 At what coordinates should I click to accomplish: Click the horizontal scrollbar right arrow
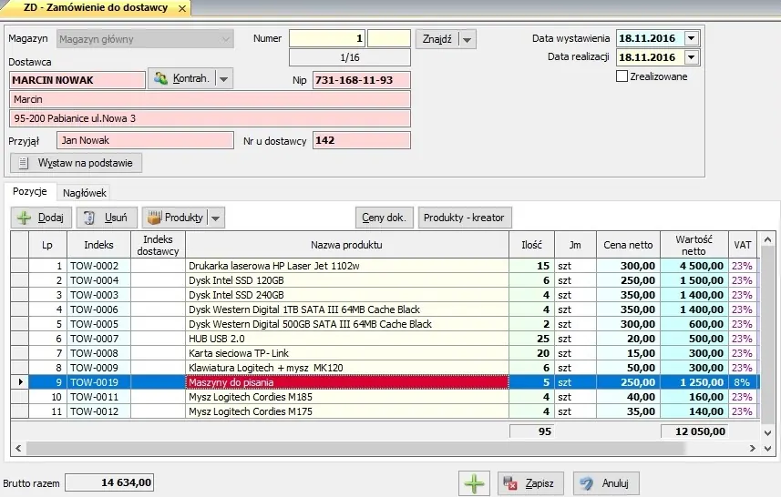pos(753,448)
